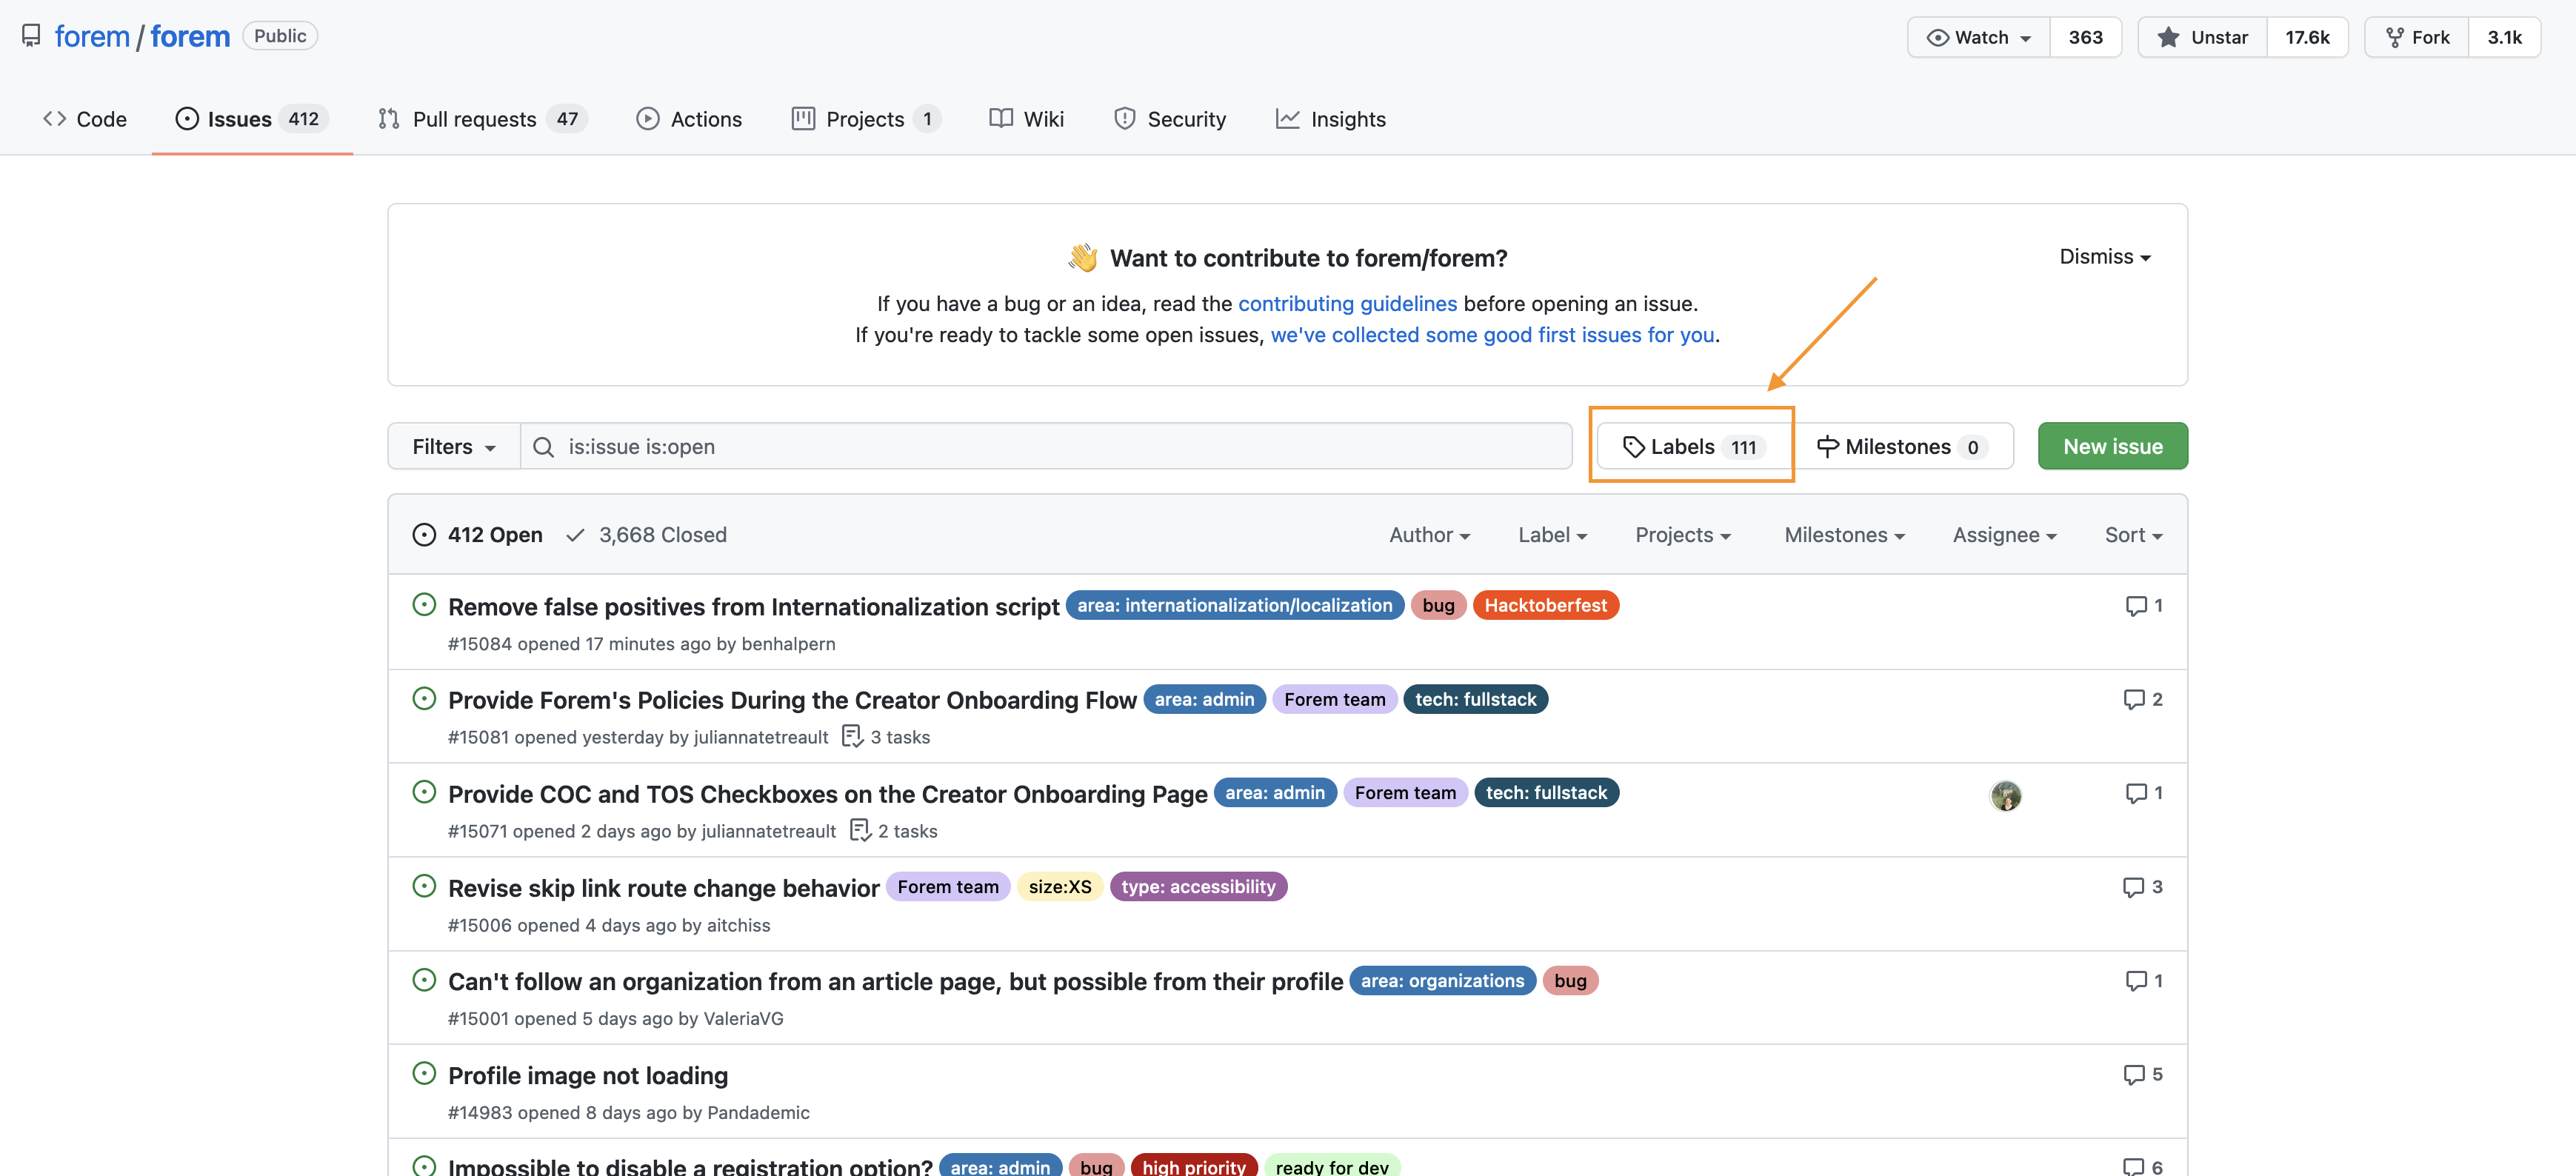This screenshot has width=2576, height=1176.
Task: Click the star icon on Unstar button
Action: click(x=2168, y=37)
